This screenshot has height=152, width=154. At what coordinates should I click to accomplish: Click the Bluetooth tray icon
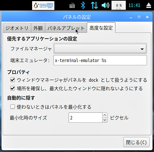tap(83, 5)
